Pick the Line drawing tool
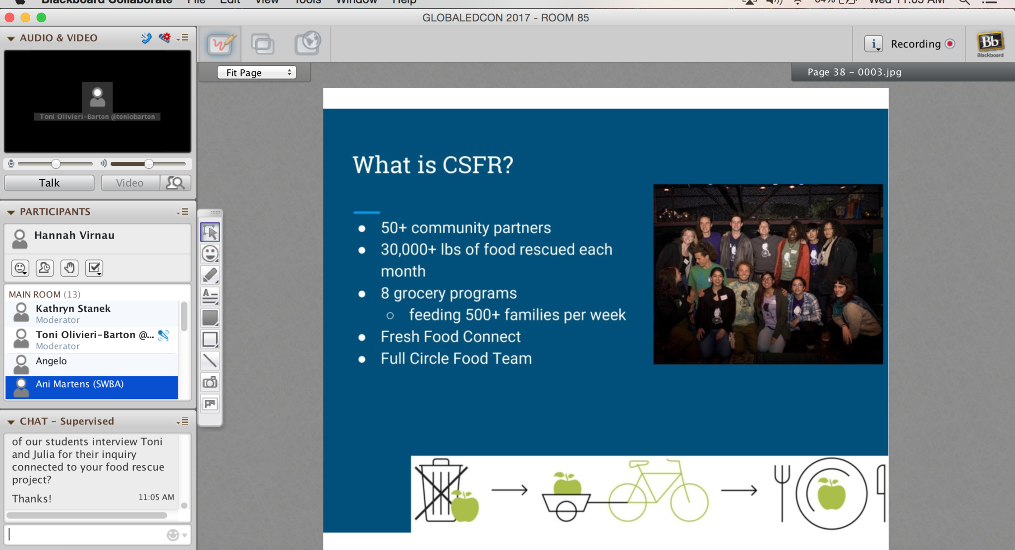Viewport: 1015px width, 550px height. coord(210,360)
